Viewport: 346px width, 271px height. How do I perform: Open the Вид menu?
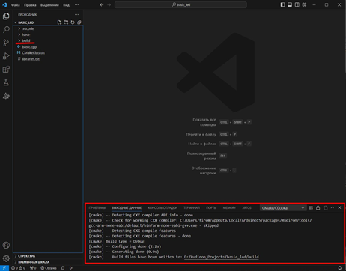(x=67, y=5)
